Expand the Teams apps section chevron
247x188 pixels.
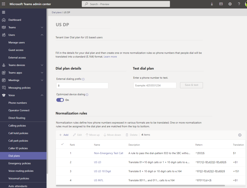coord(42,73)
